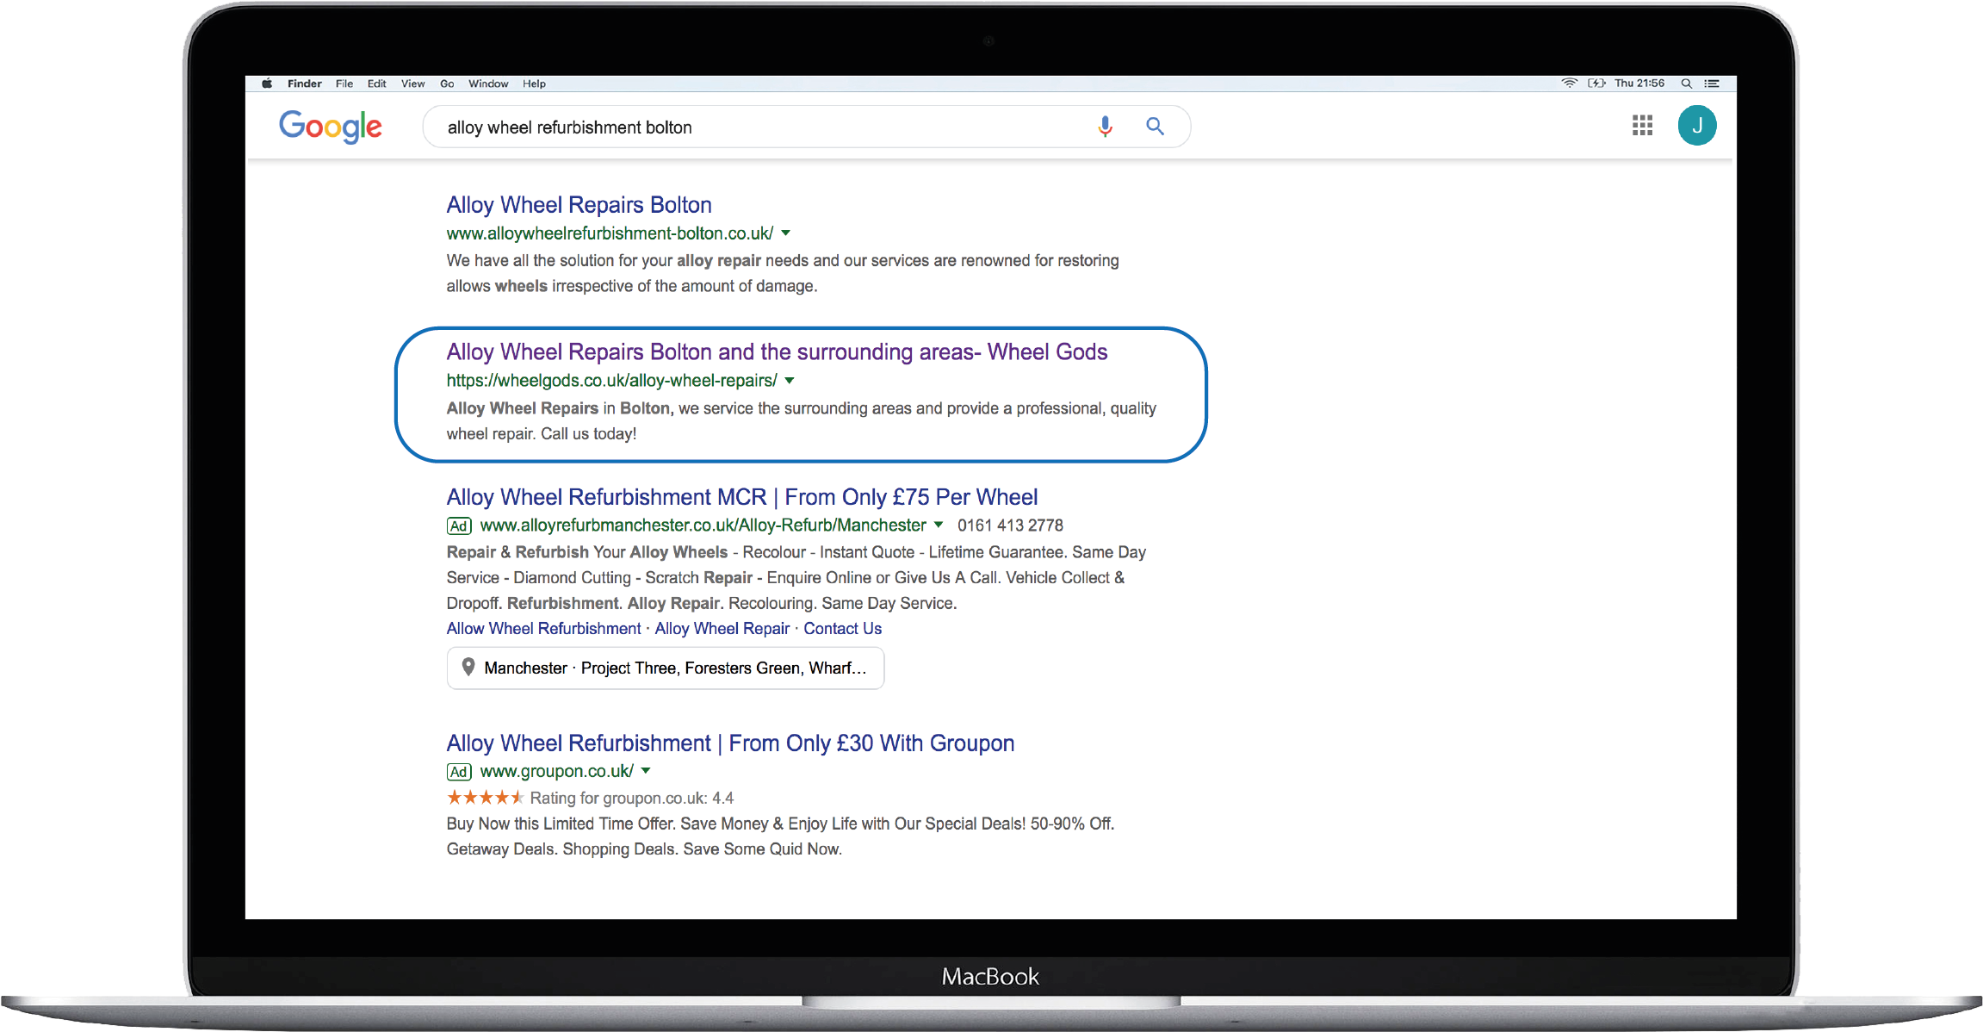Click the 'Rating for groupon.co.uk: 4.4' text
Viewport: 1983px width, 1032px height.
pyautogui.click(x=632, y=799)
